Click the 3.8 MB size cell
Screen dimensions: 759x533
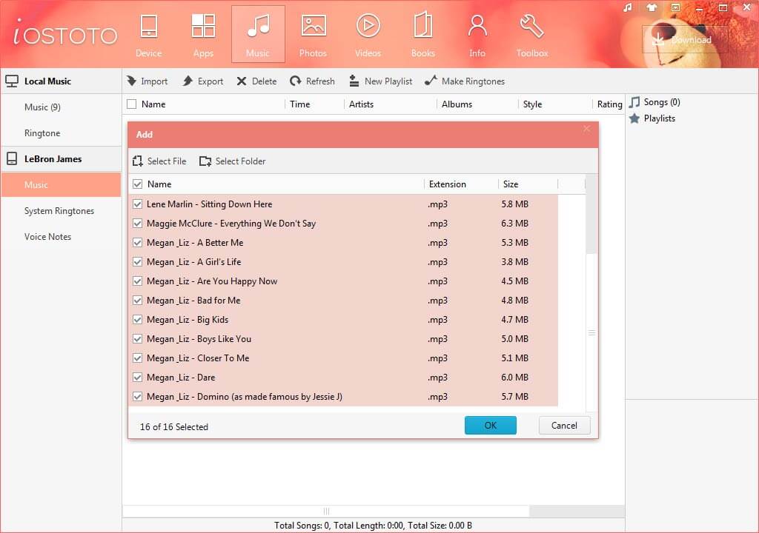514,261
